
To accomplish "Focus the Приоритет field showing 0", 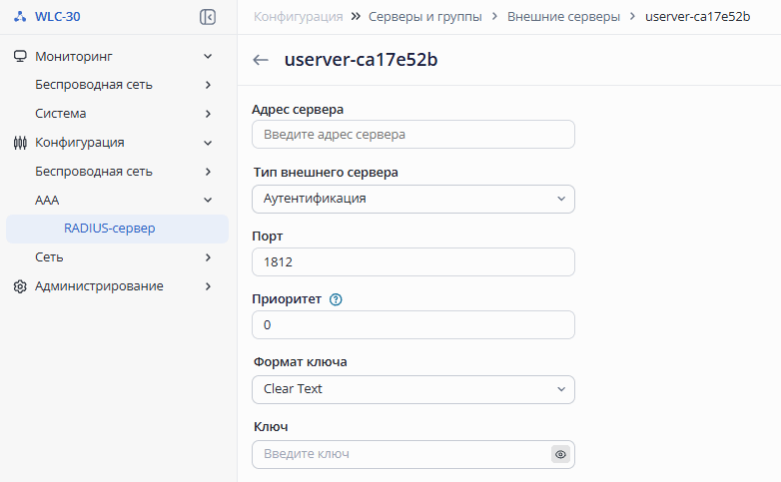I will coord(413,325).
